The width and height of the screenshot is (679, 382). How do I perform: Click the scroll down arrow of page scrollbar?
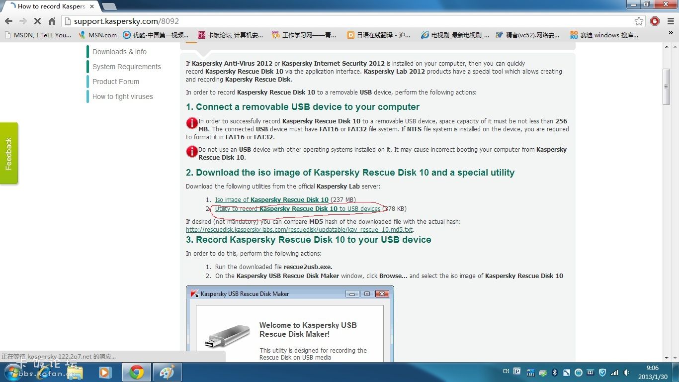[x=667, y=358]
